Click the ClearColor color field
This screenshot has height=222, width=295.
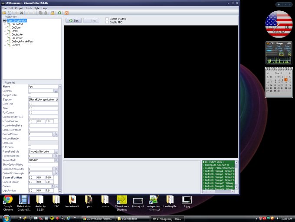(43, 143)
